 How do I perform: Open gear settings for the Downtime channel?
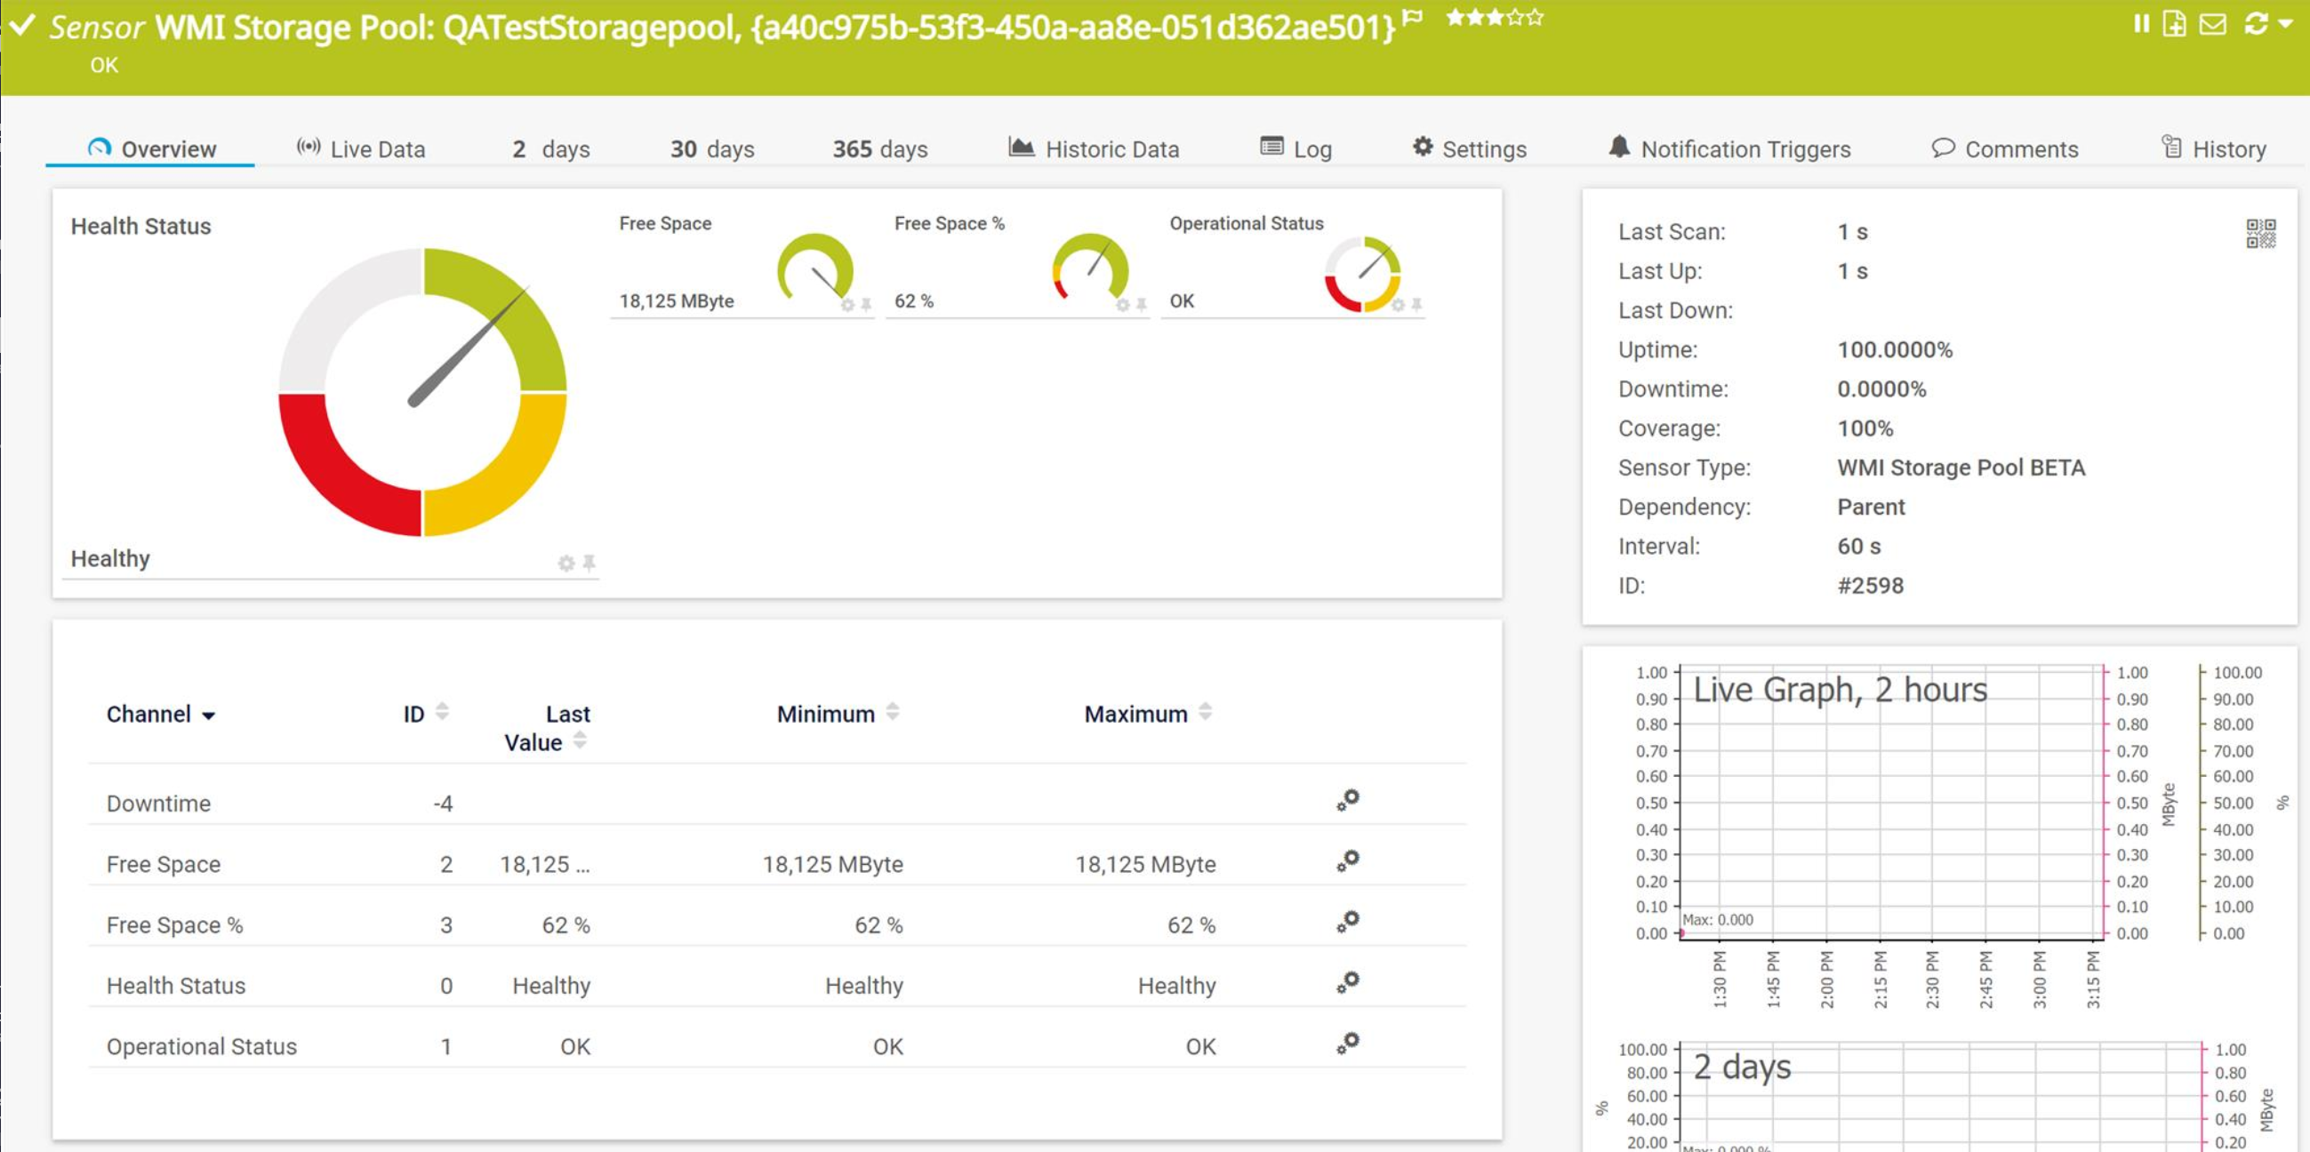click(1348, 801)
